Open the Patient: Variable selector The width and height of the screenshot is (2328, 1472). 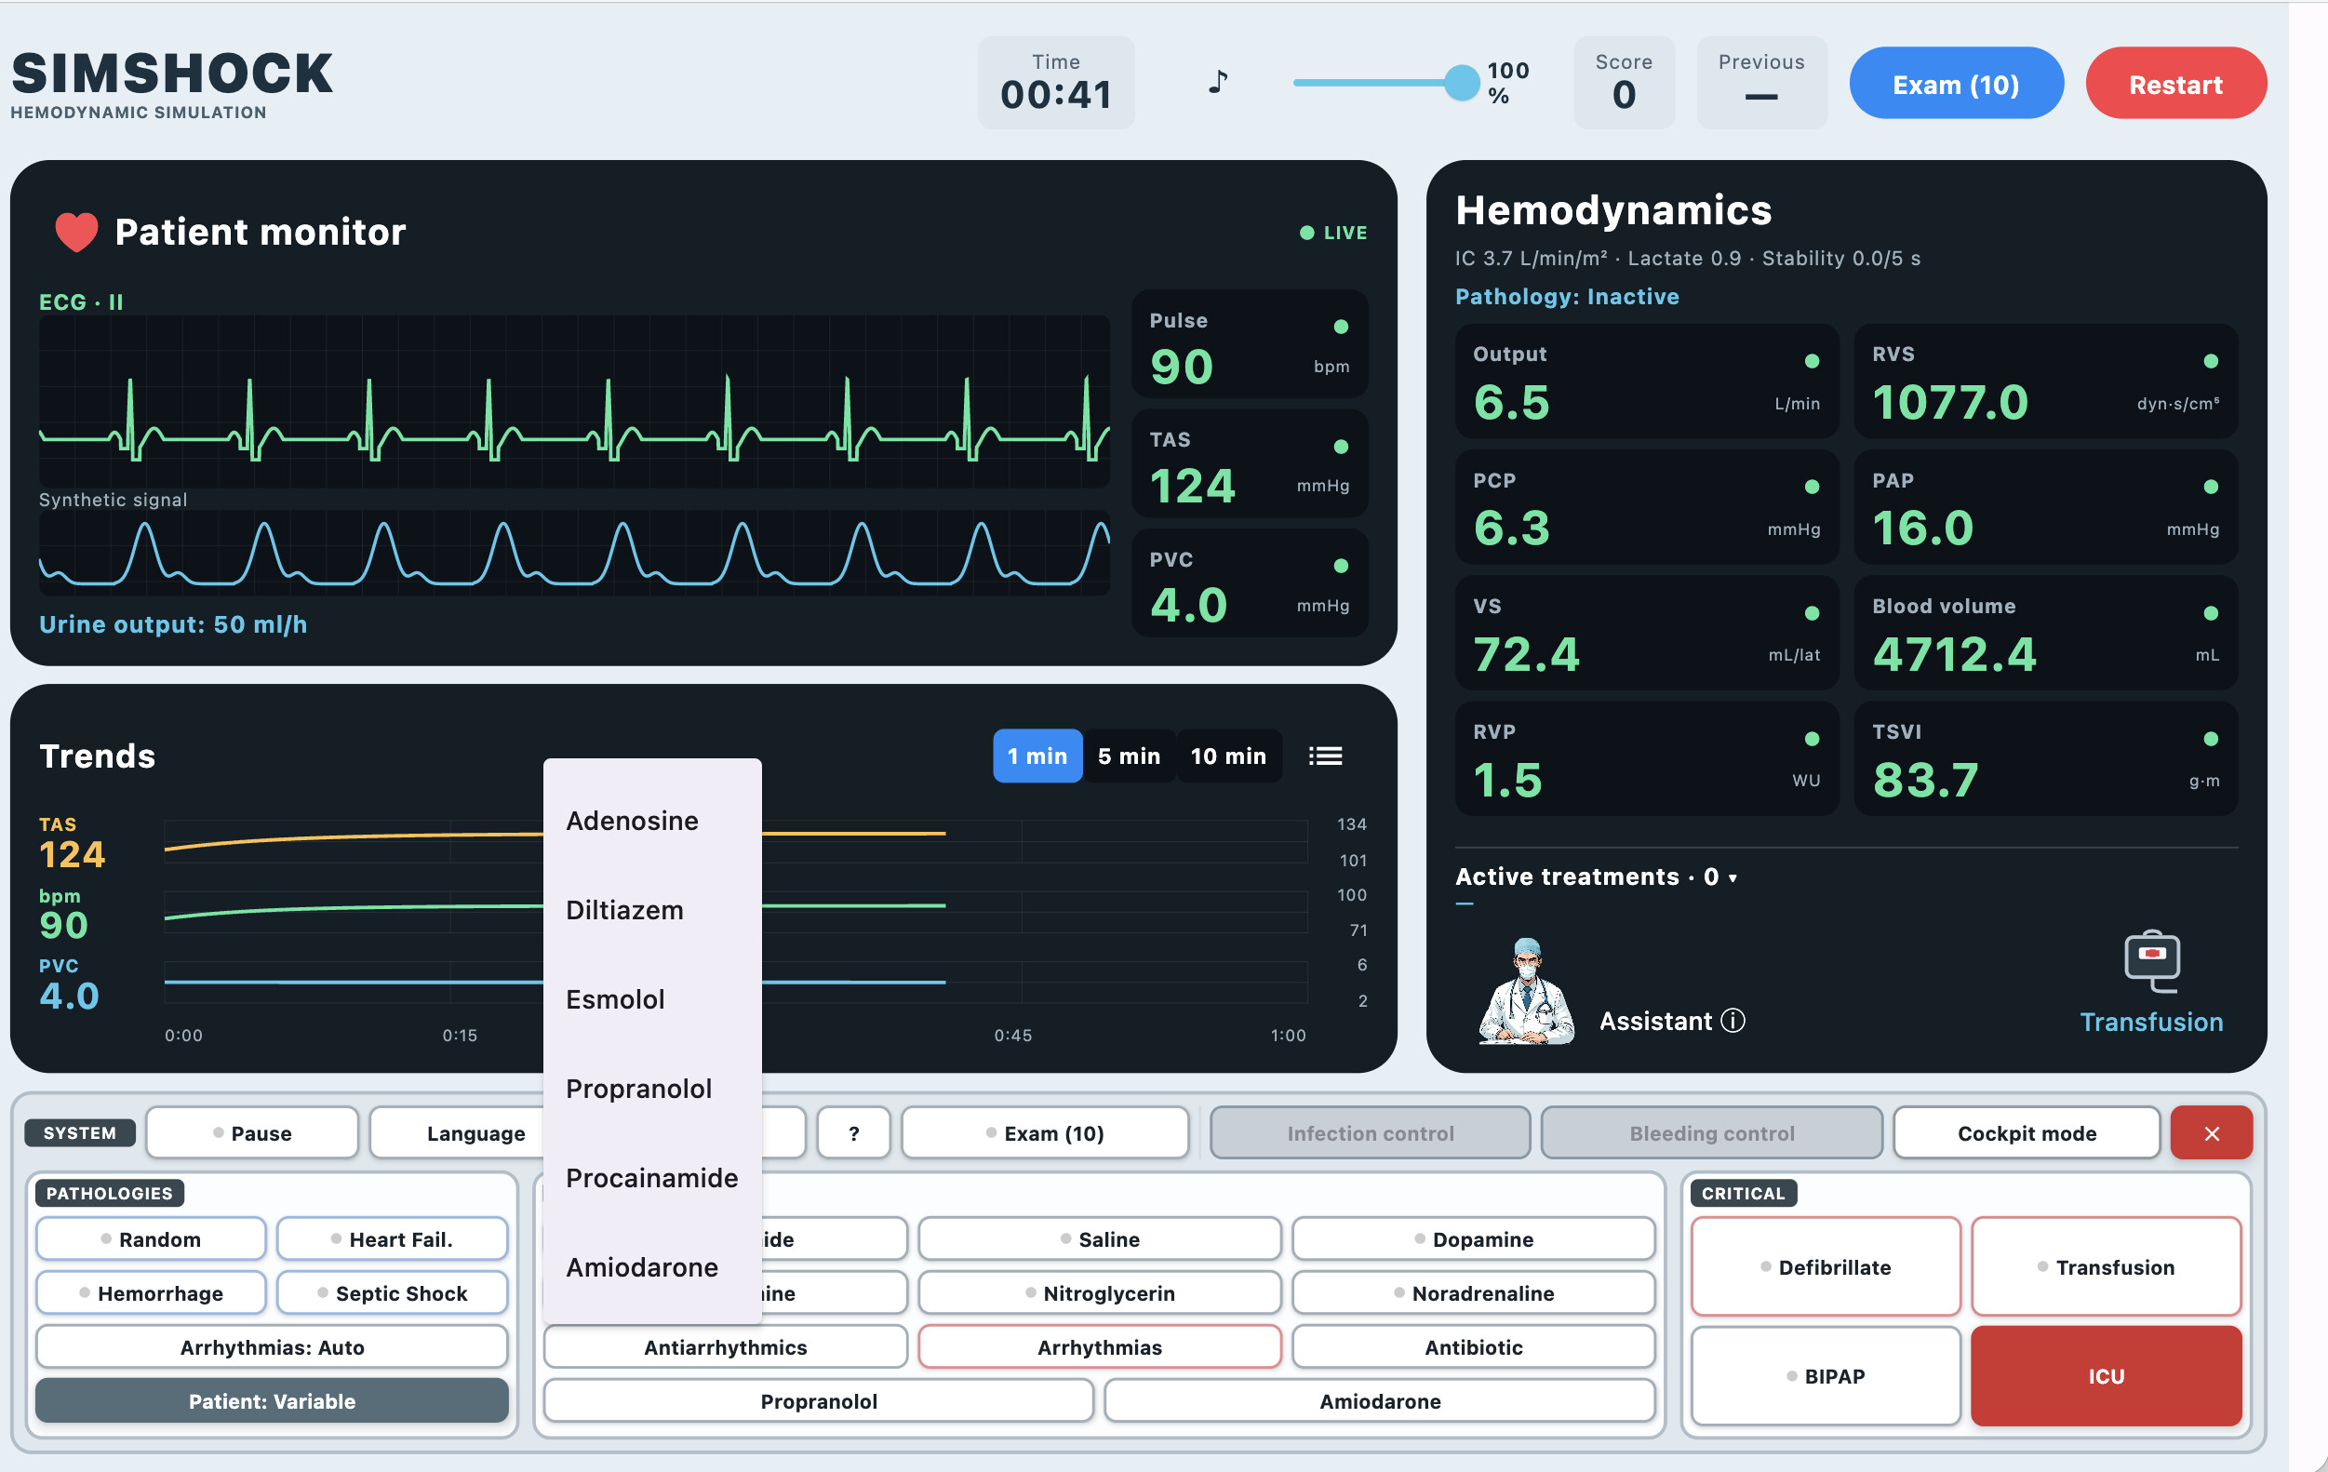(x=272, y=1401)
